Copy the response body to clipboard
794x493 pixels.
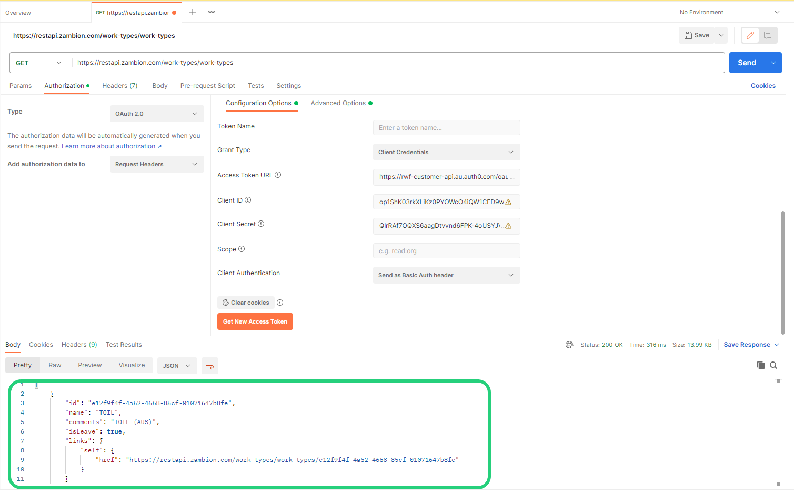tap(761, 365)
